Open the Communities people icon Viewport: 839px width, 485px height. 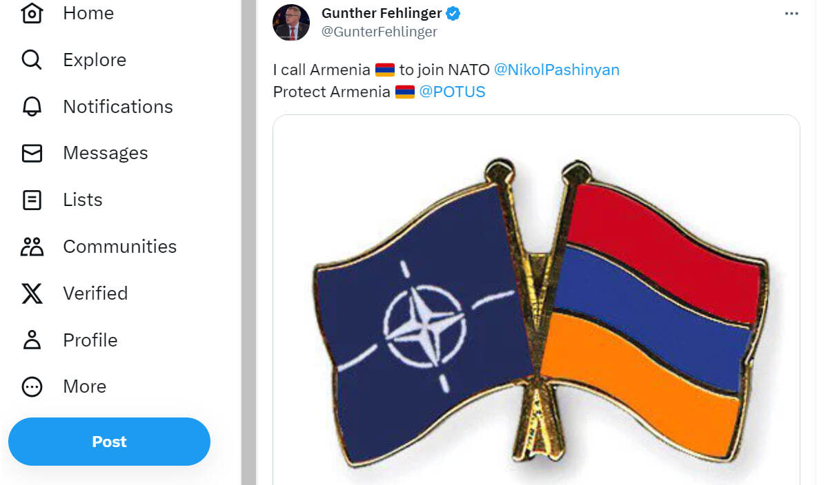coord(32,247)
